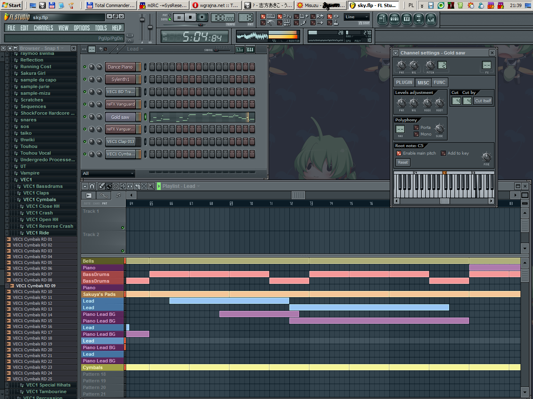Viewport: 533px width, 399px height.
Task: Select the Dance Piano channel button
Action: [x=120, y=67]
